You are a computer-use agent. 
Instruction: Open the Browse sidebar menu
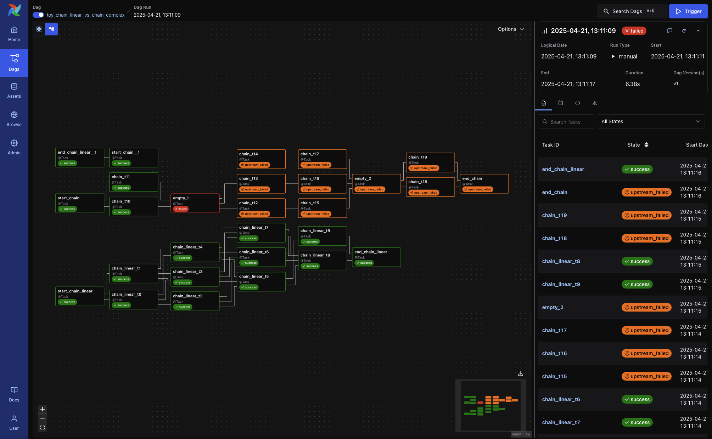click(x=14, y=119)
